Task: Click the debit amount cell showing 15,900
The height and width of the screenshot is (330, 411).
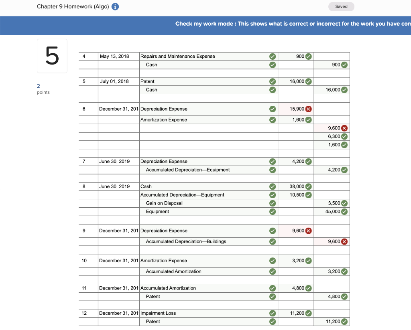Action: (295, 109)
